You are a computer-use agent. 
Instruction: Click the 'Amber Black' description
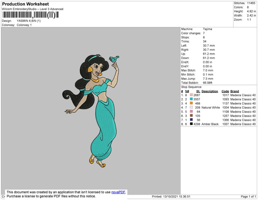coord(210,124)
